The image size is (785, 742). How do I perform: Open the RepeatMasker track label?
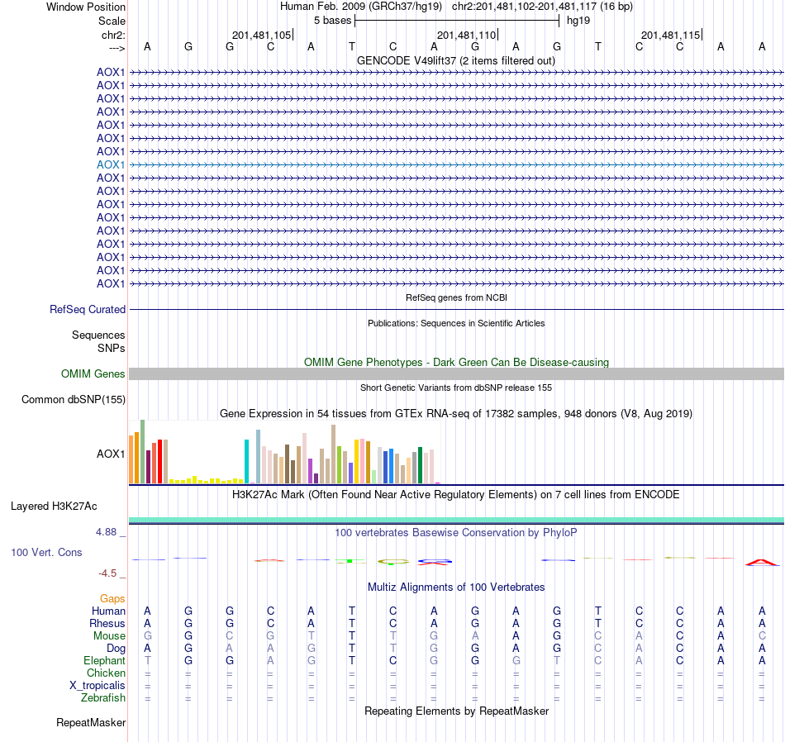91,722
